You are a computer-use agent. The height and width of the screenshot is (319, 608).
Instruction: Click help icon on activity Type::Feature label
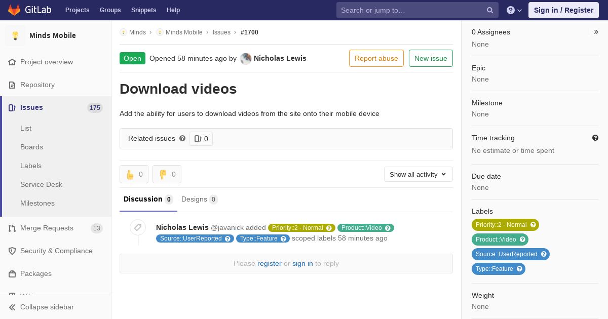point(284,238)
